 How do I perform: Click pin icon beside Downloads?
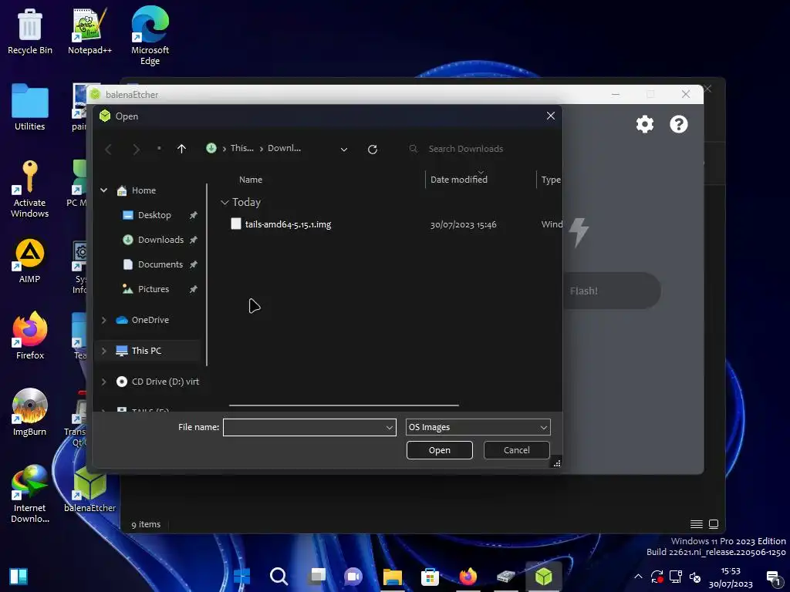194,240
